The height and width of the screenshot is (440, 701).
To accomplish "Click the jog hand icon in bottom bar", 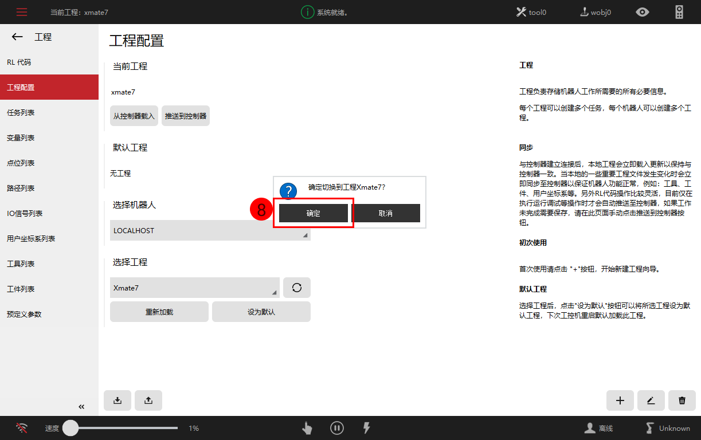I will click(307, 428).
